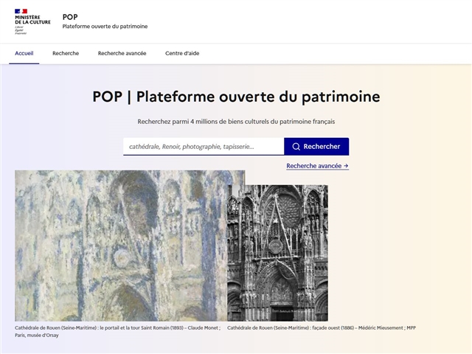Go to the Recherche avancée navigation tab
Viewport: 472px width, 354px height.
click(x=122, y=53)
